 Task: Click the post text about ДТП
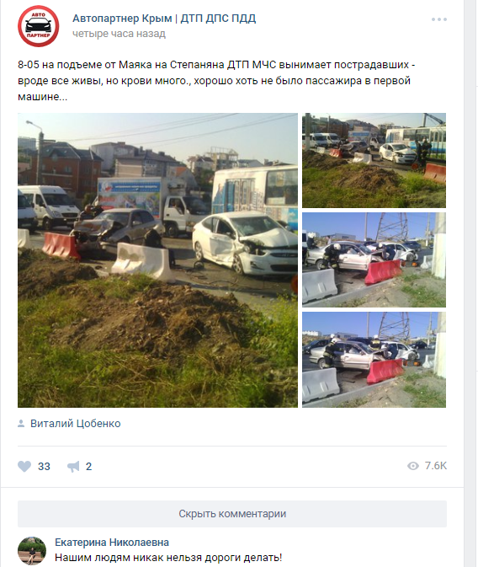tap(216, 81)
